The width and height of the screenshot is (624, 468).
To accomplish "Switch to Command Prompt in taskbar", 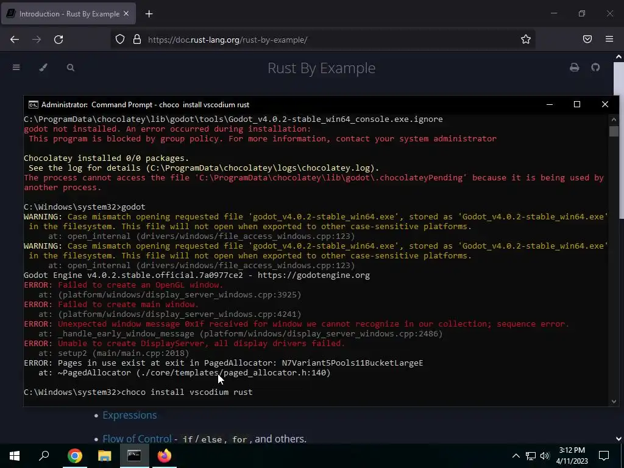I will click(134, 456).
